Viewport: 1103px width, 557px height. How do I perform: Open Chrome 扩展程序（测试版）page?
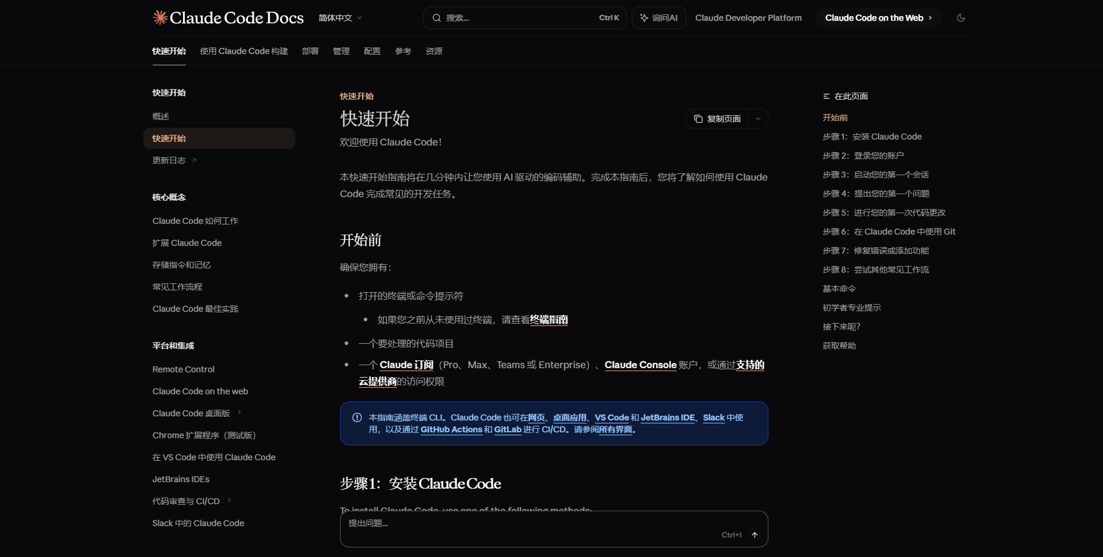pos(219,435)
